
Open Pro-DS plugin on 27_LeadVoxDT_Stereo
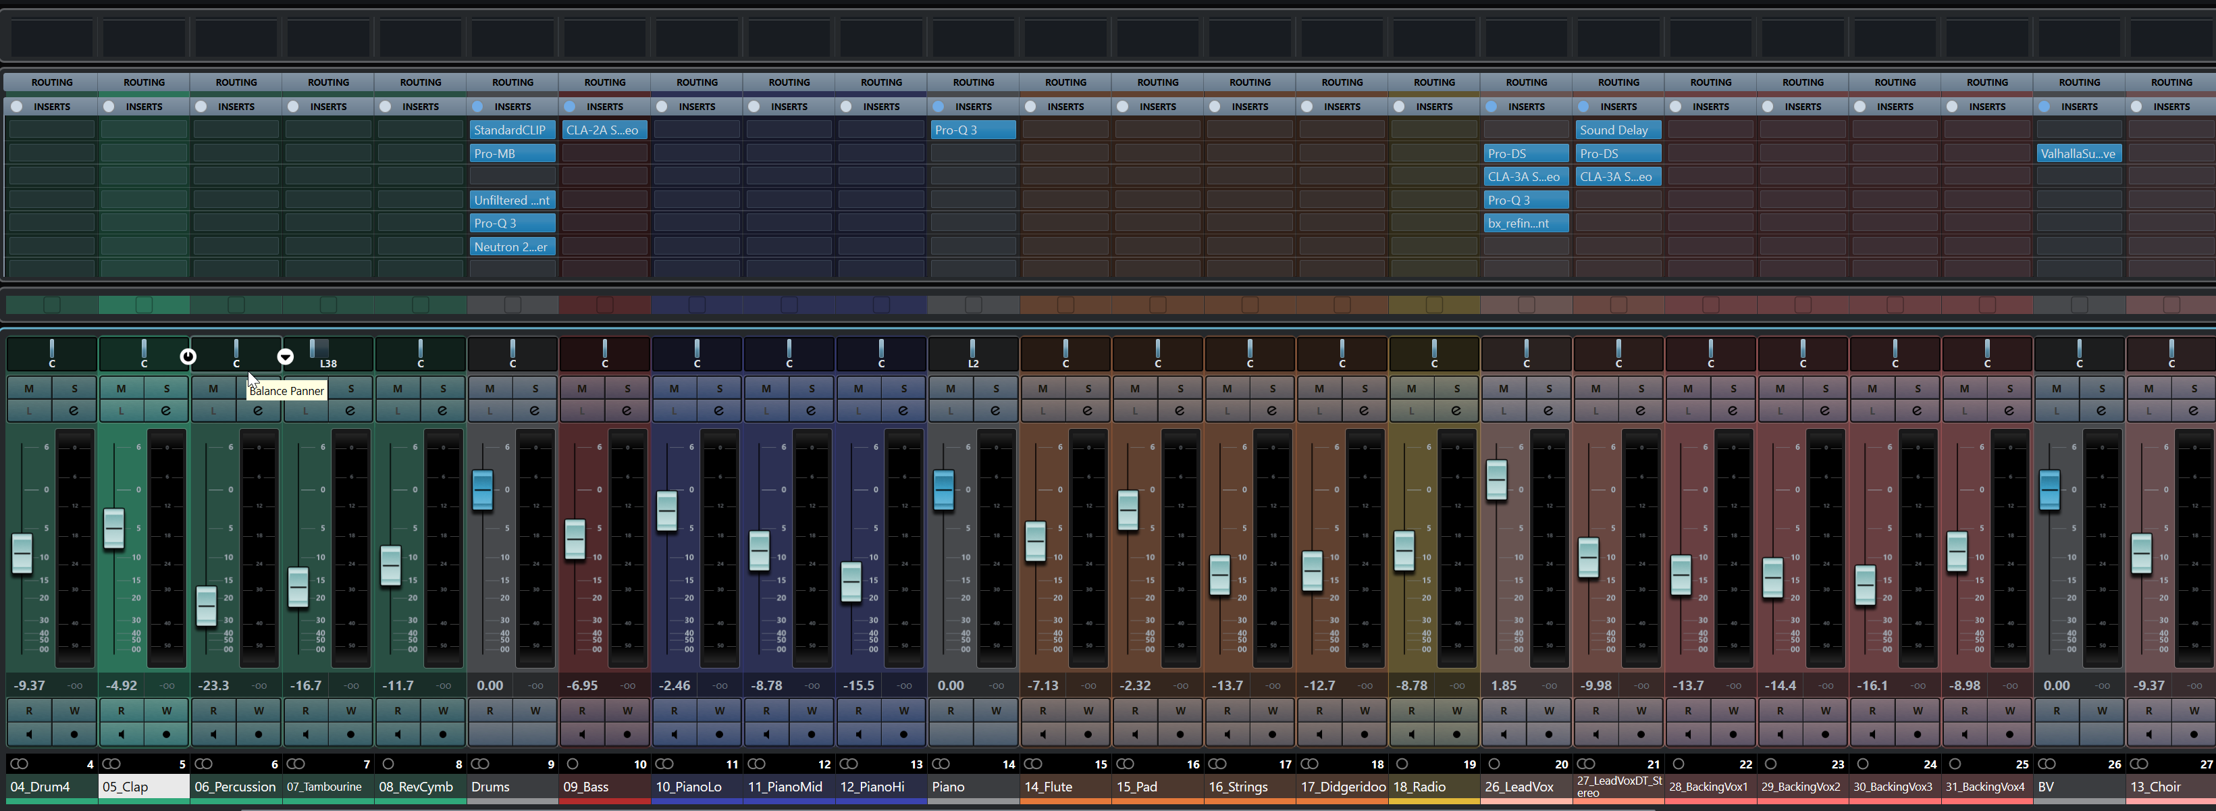coord(1618,153)
